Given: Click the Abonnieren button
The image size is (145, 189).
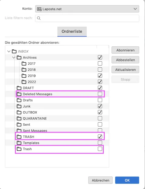Looking at the screenshot, I should [x=125, y=50].
